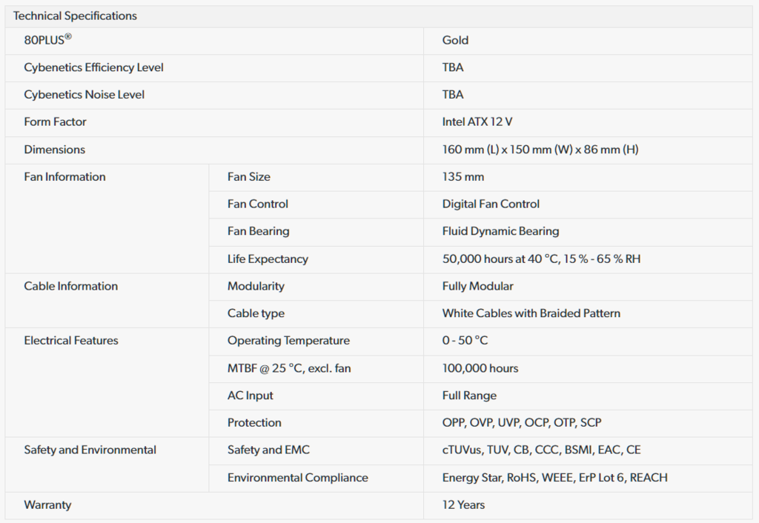Image resolution: width=759 pixels, height=523 pixels.
Task: Click the Cybenetics Noise Level label
Action: tap(84, 95)
